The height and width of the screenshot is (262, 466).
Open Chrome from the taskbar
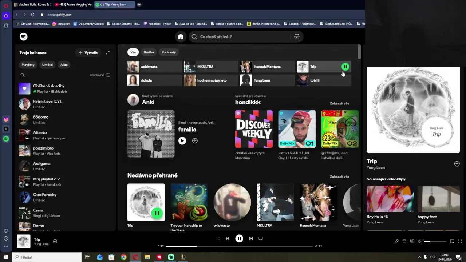pos(123,257)
